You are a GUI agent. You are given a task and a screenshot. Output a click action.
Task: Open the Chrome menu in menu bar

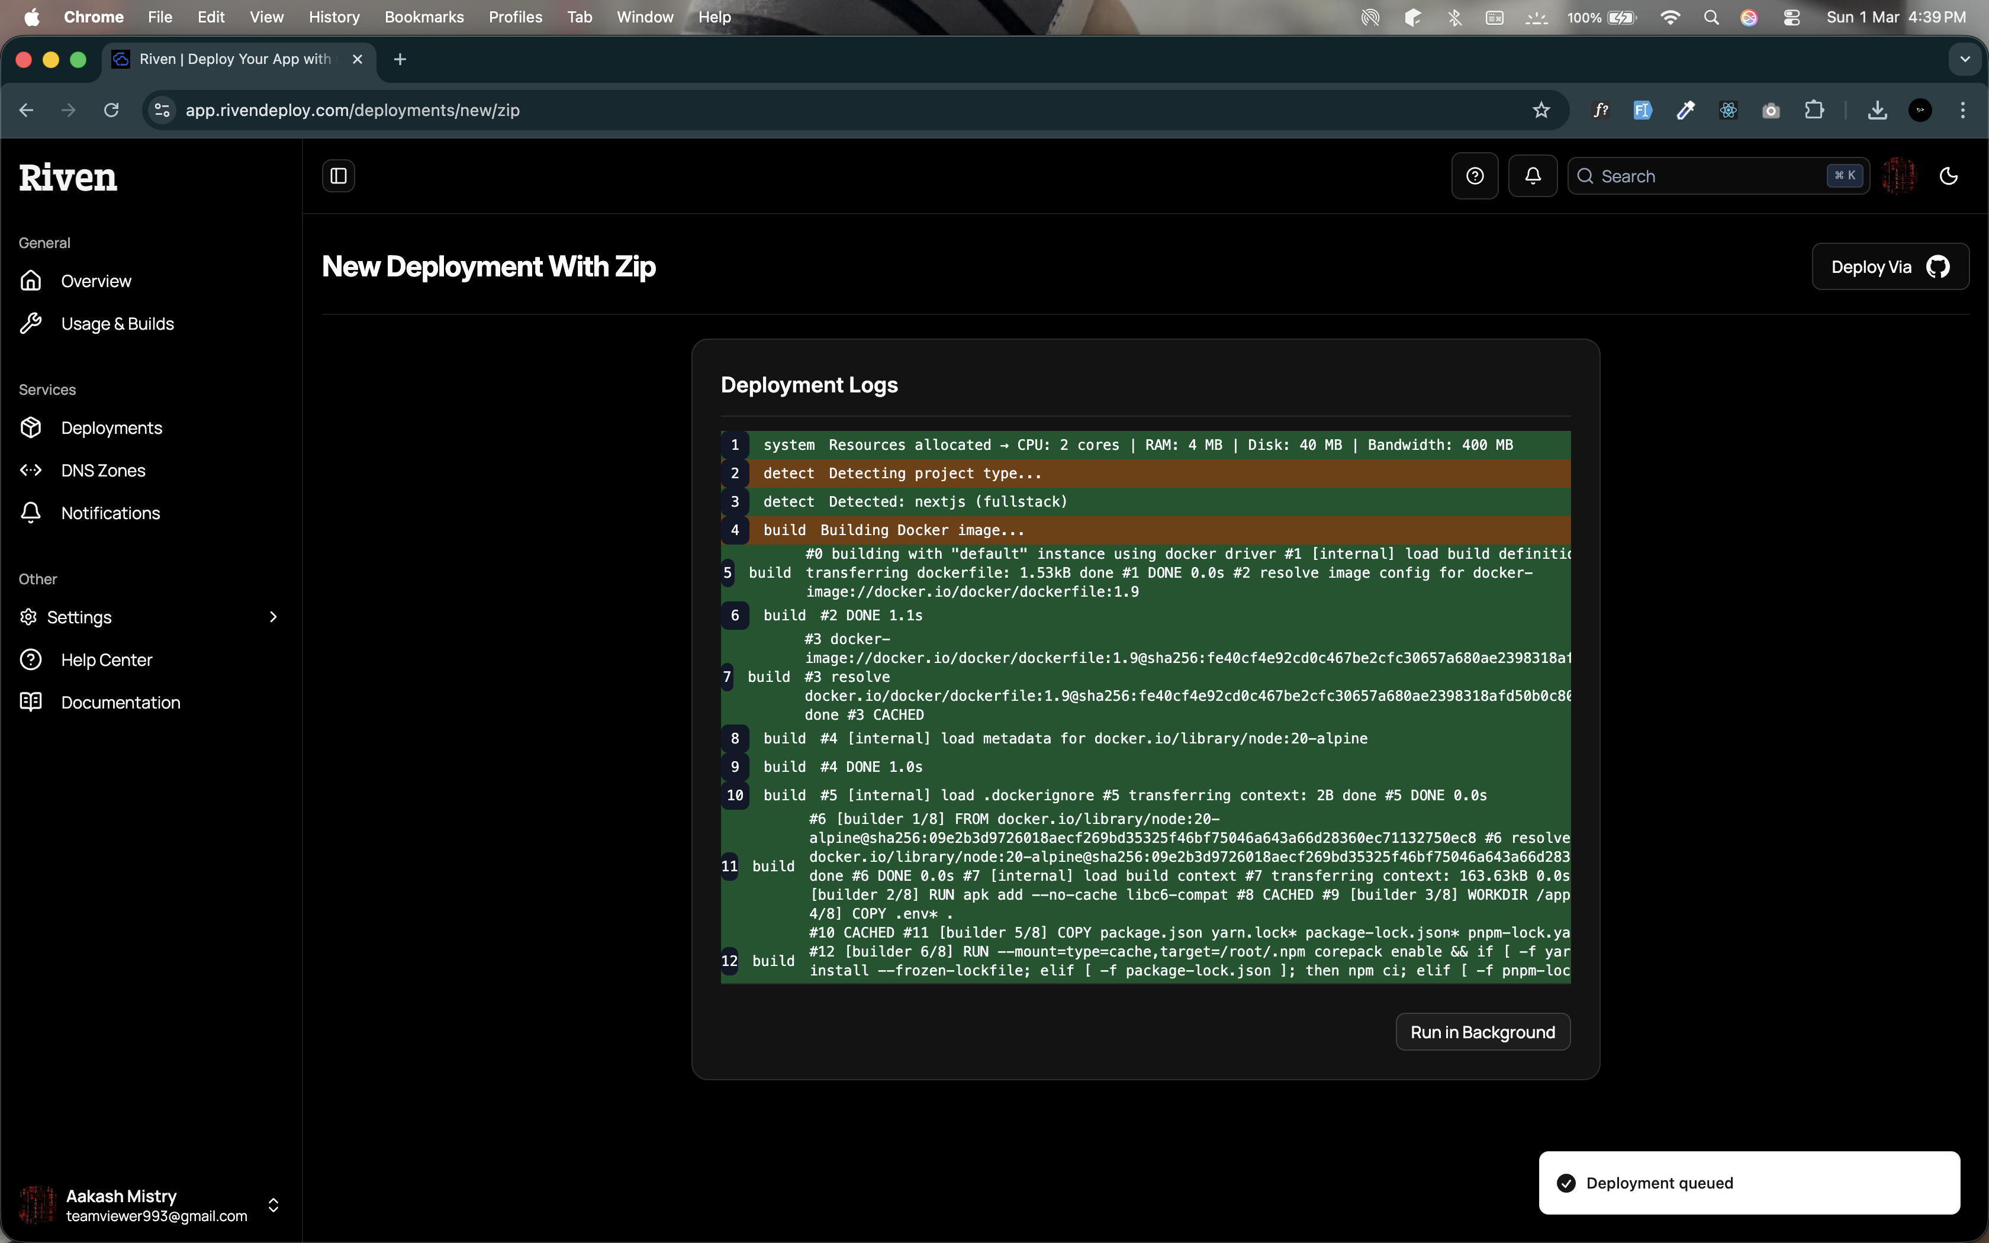click(x=94, y=17)
